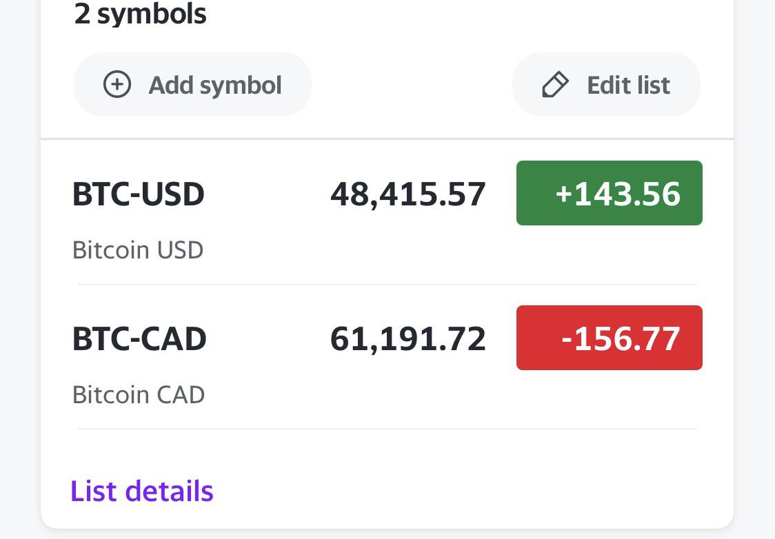Click the 48,415.57 price value
Screen dimensions: 775x539
(408, 194)
